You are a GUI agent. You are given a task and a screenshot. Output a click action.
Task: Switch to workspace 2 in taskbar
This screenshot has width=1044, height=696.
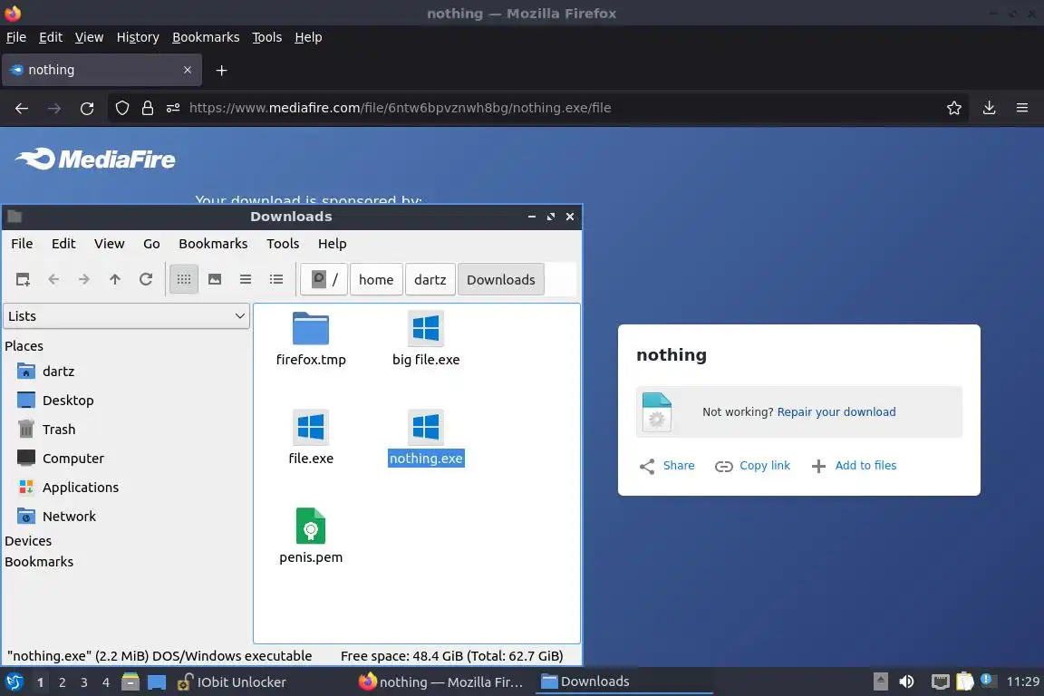coord(62,682)
